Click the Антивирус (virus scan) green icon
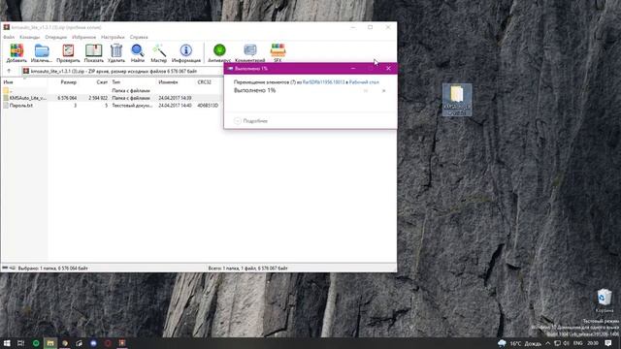 (219, 53)
